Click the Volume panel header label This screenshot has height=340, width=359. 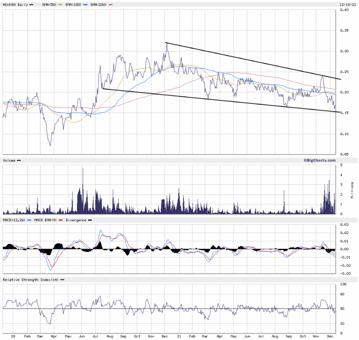pos(9,161)
